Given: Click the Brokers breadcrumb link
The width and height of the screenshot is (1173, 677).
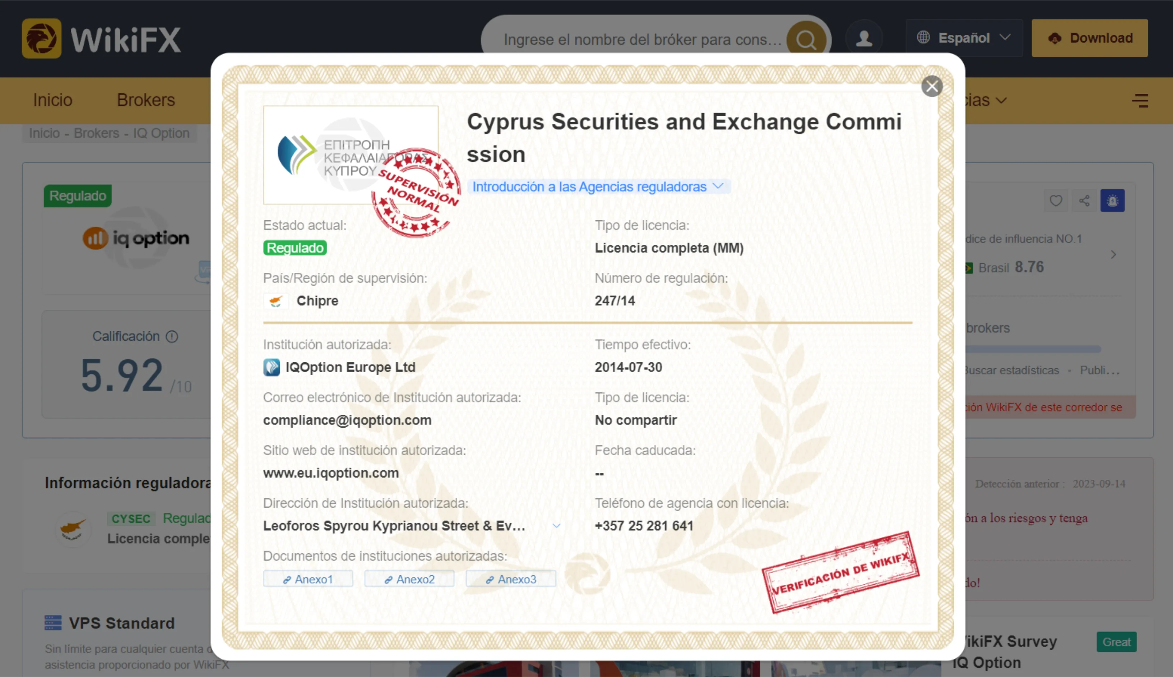Looking at the screenshot, I should (97, 133).
